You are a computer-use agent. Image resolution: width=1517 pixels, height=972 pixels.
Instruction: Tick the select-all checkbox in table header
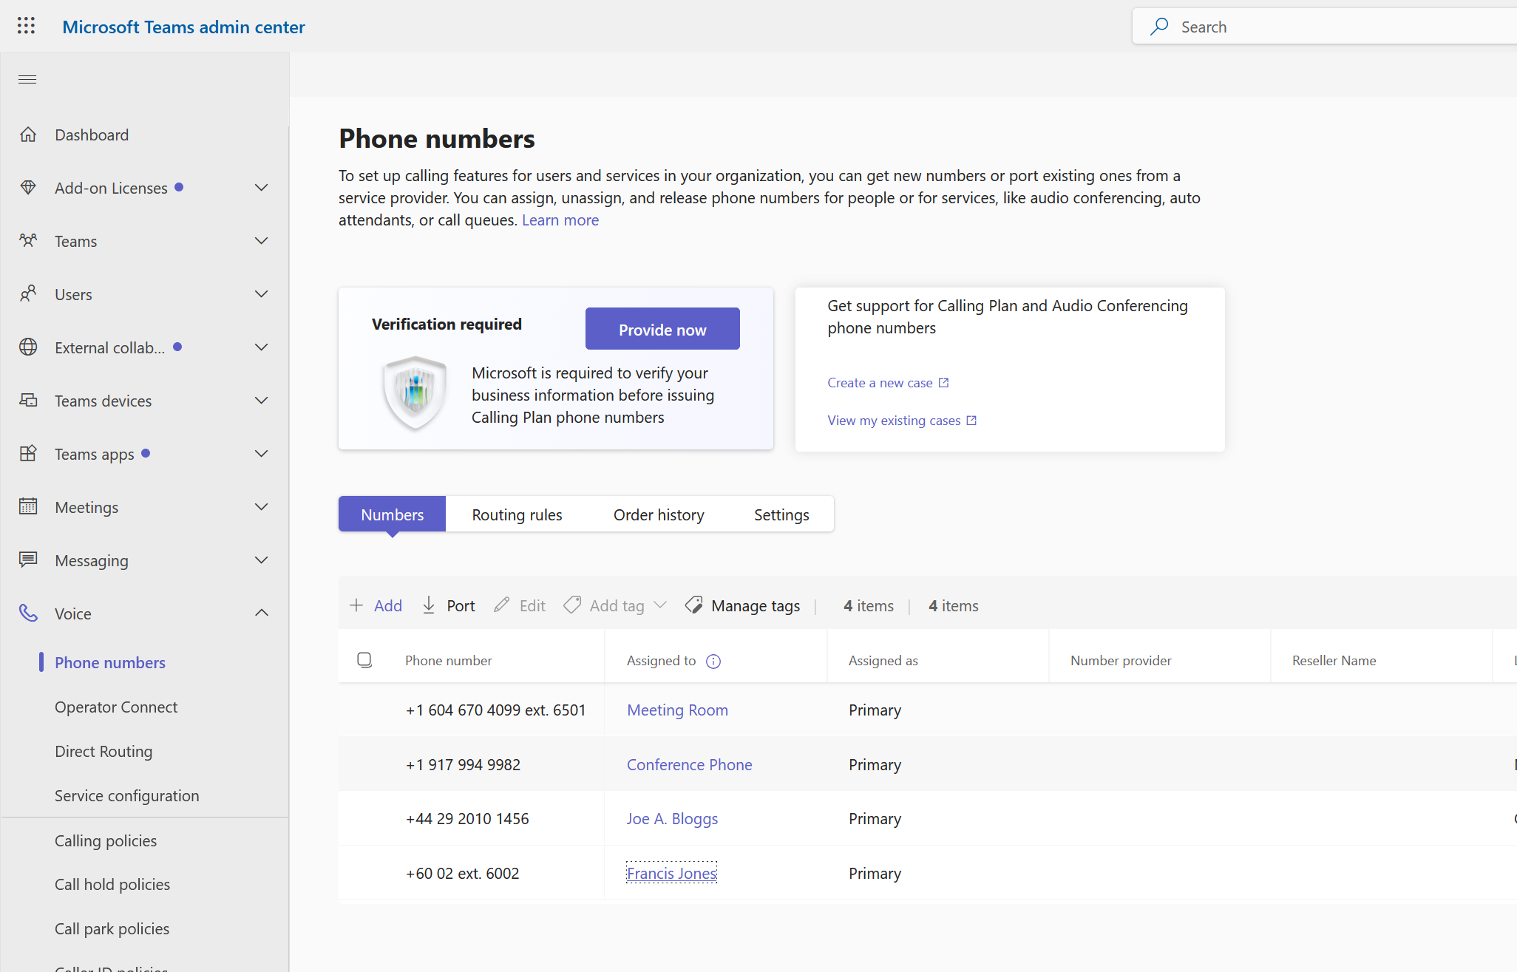[364, 659]
